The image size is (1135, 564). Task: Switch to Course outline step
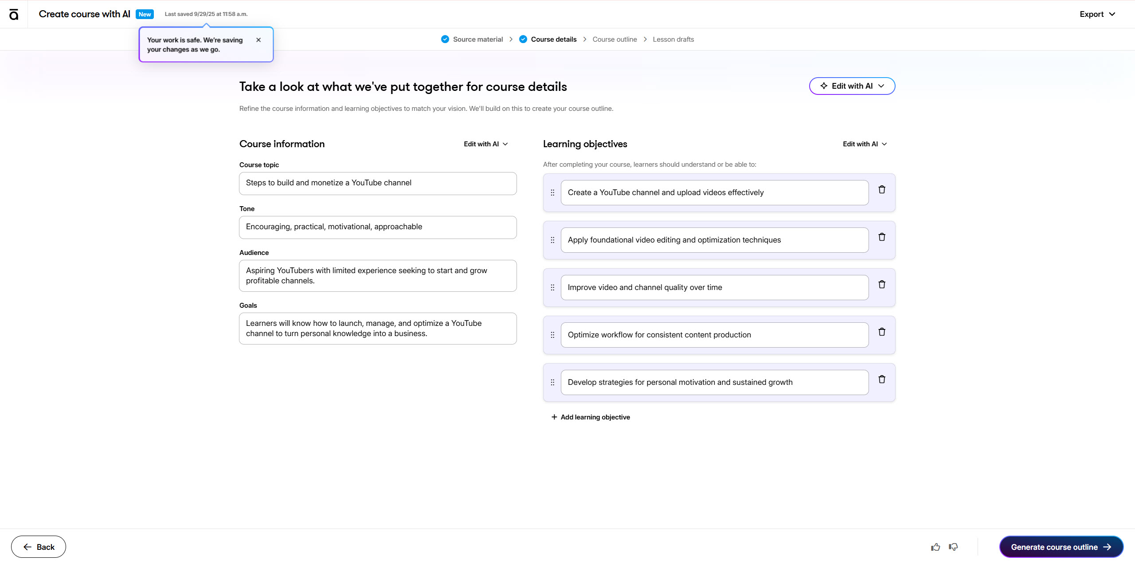[x=614, y=39]
